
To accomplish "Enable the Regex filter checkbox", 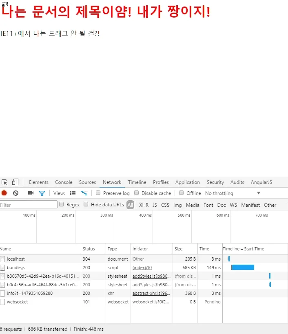I will tap(61, 204).
